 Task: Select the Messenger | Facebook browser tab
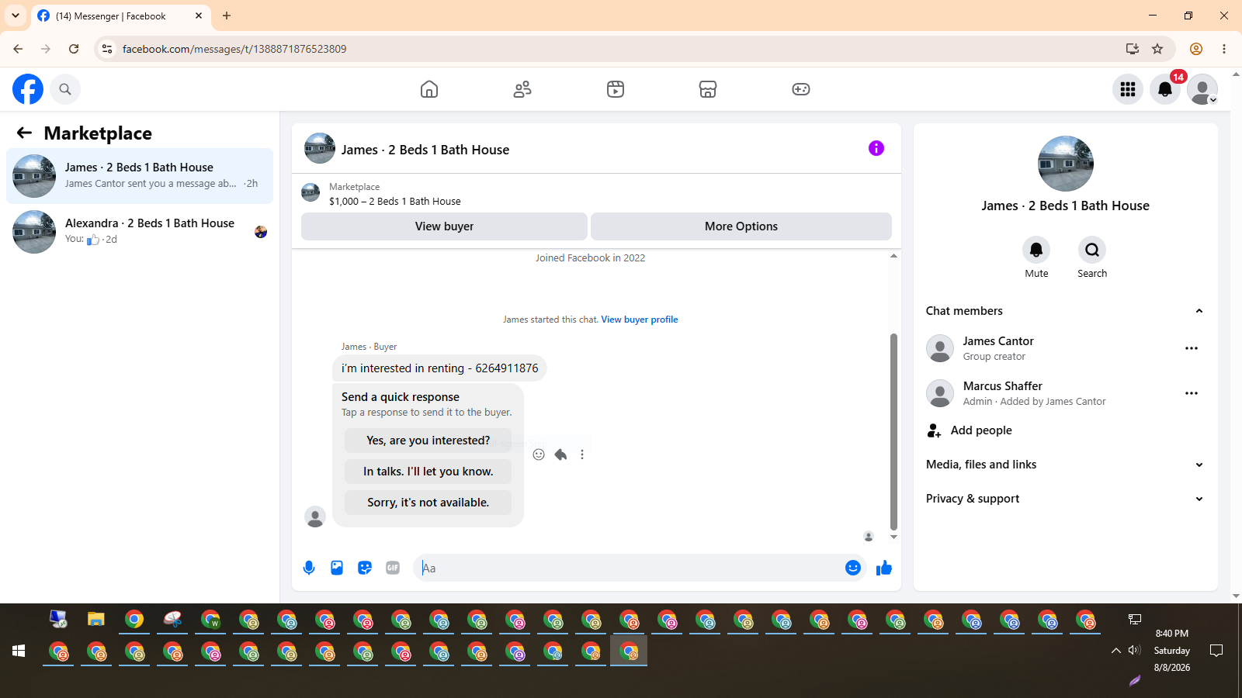point(120,16)
